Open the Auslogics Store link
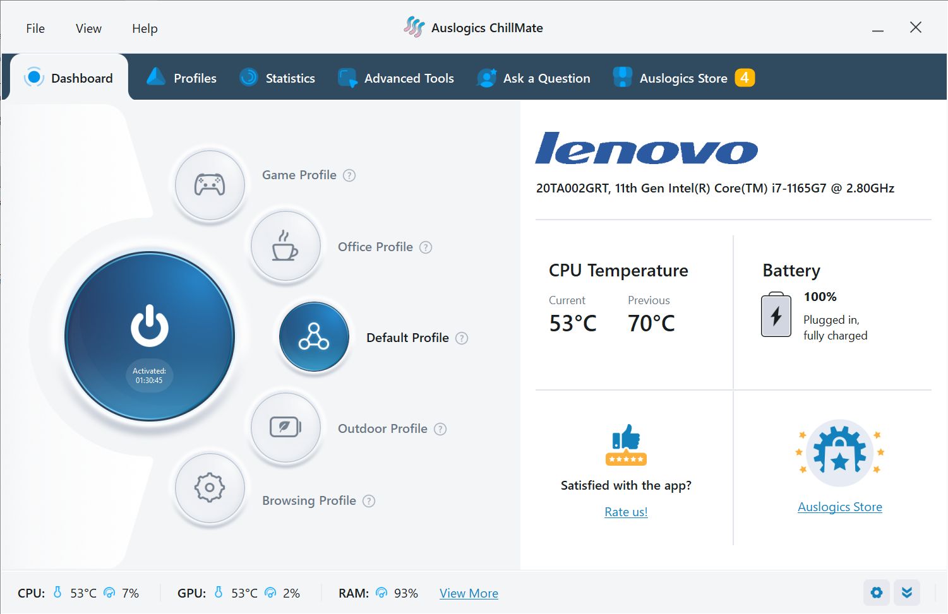This screenshot has width=948, height=614. click(839, 507)
